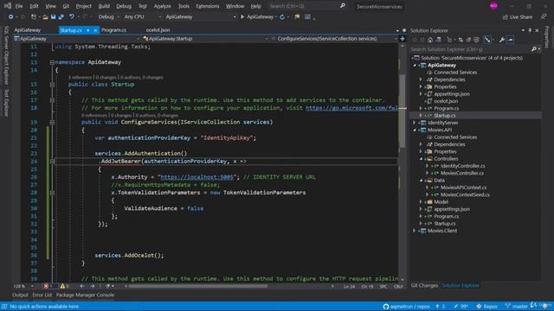Select MoviesController.cs in Solution Explorer

[x=461, y=173]
